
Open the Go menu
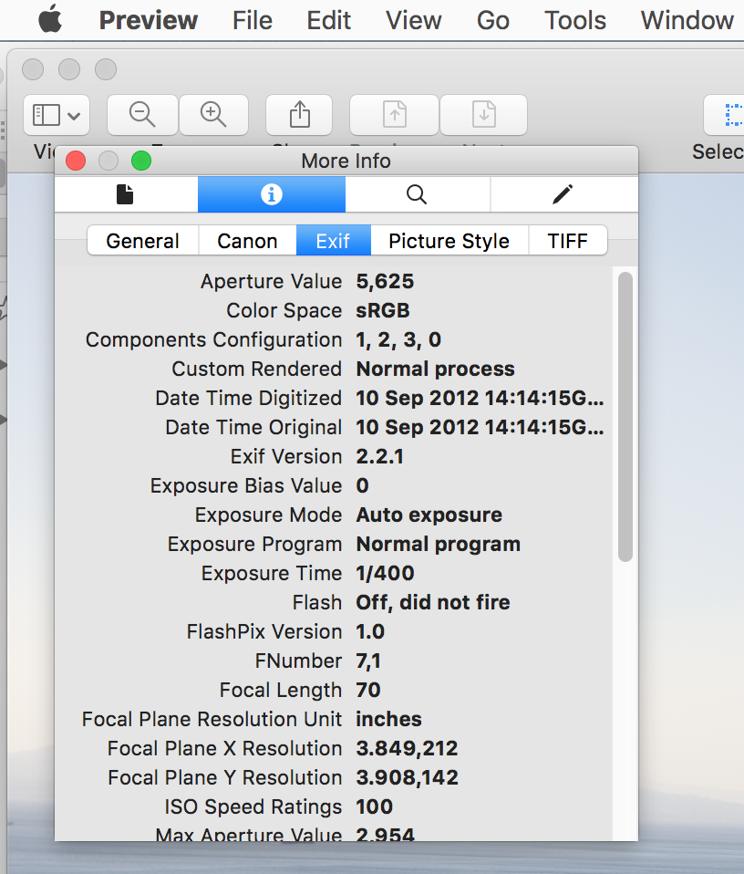coord(493,21)
